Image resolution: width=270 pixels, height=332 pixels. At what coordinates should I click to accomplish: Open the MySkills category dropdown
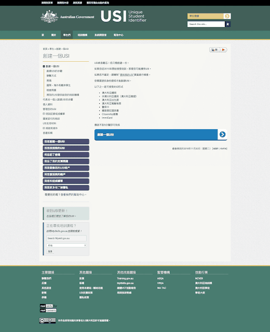click(66, 245)
